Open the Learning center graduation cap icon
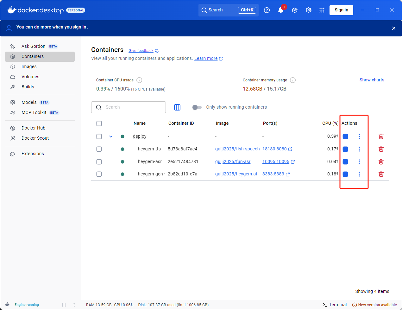 pyautogui.click(x=295, y=10)
